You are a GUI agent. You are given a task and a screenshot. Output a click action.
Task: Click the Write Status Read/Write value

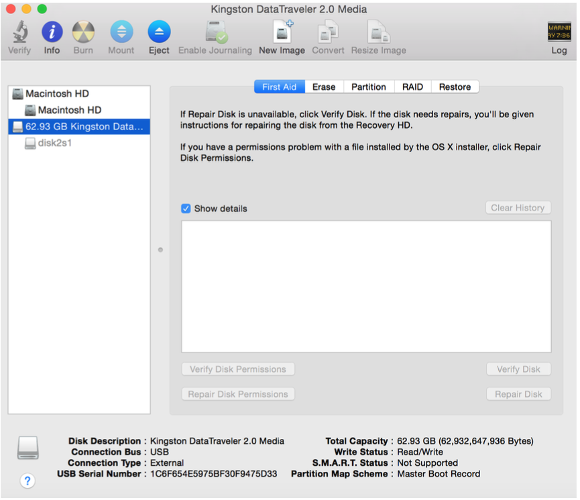(x=420, y=452)
